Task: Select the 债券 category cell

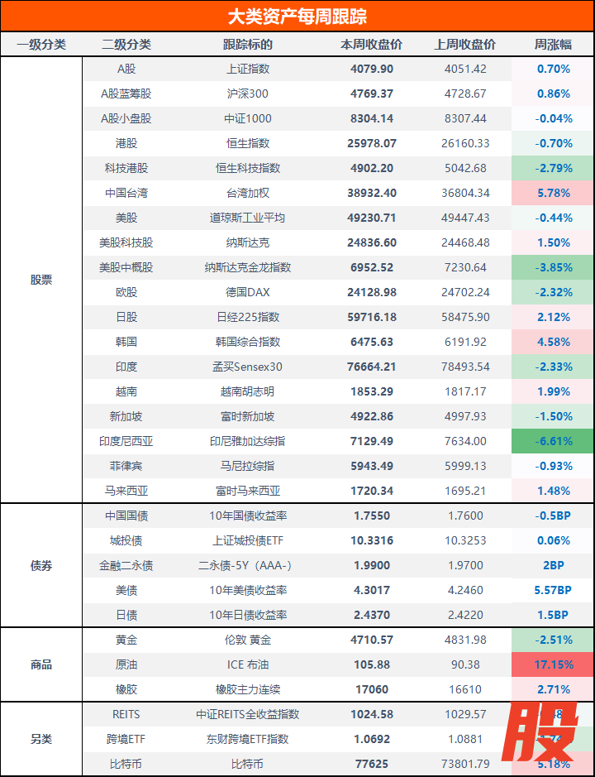Action: [41, 565]
